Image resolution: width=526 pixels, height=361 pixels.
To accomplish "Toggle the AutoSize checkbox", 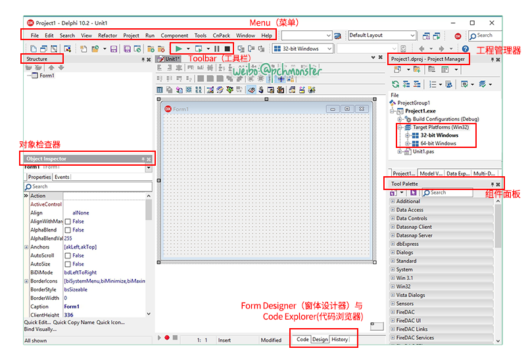I will click(x=68, y=264).
